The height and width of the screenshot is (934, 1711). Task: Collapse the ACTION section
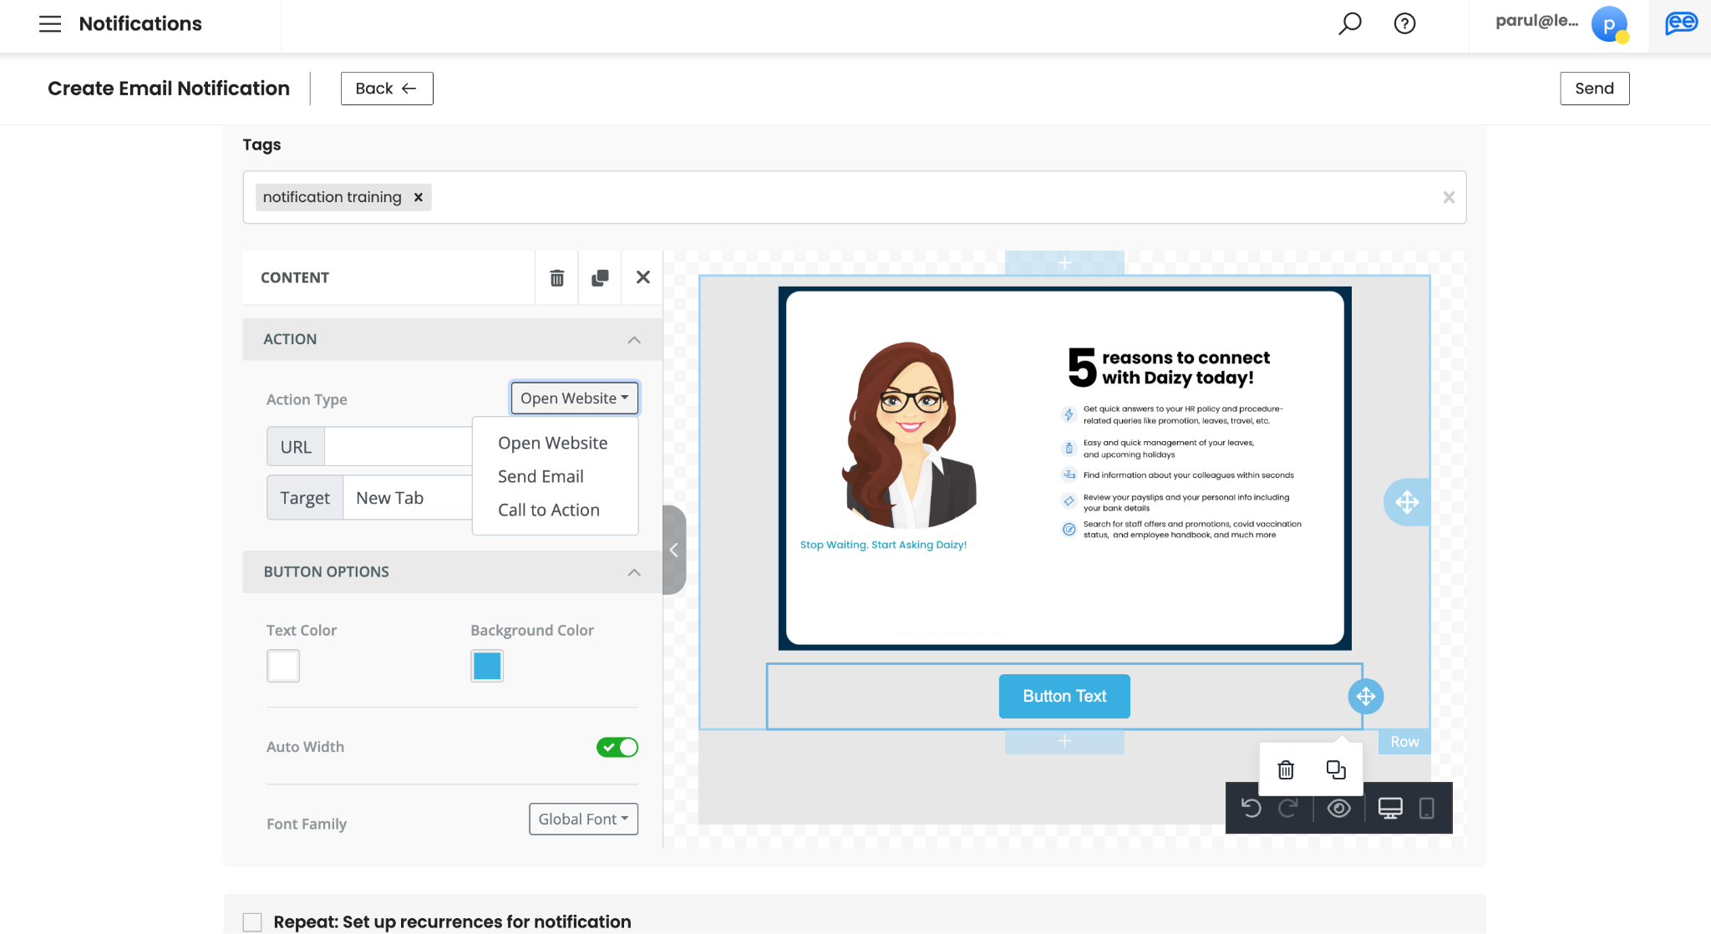coord(634,339)
